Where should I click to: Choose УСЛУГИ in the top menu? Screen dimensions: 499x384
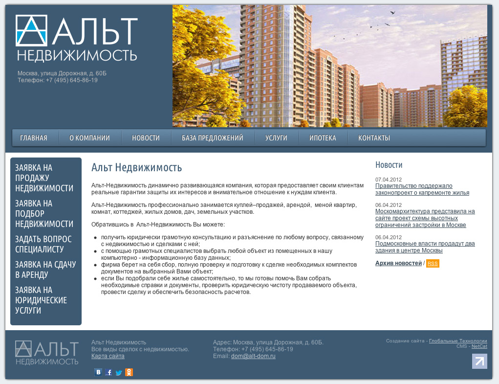click(276, 138)
